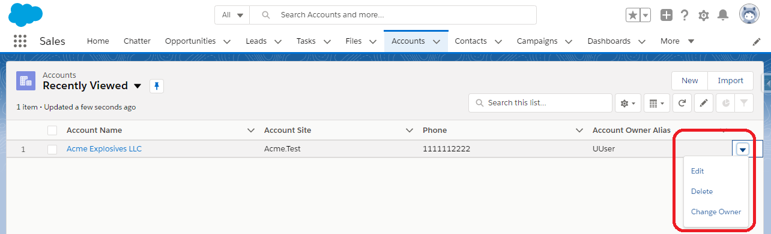
Task: Expand the Opportunities tab chevron
Action: [227, 42]
